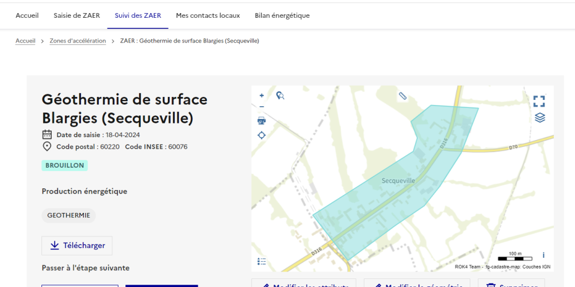Zoom out of the map
The width and height of the screenshot is (575, 287).
(x=262, y=106)
